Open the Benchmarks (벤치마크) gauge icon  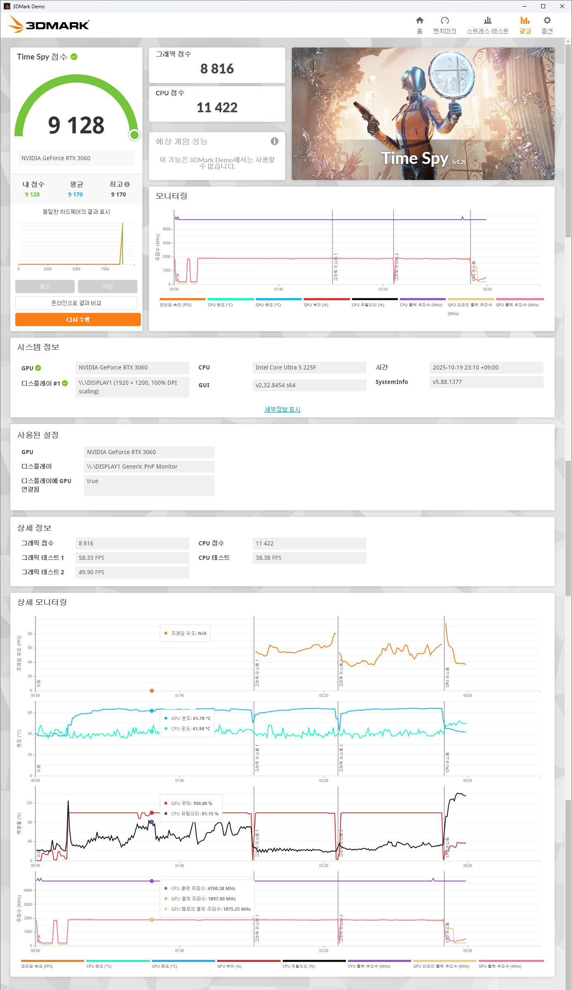(x=444, y=21)
